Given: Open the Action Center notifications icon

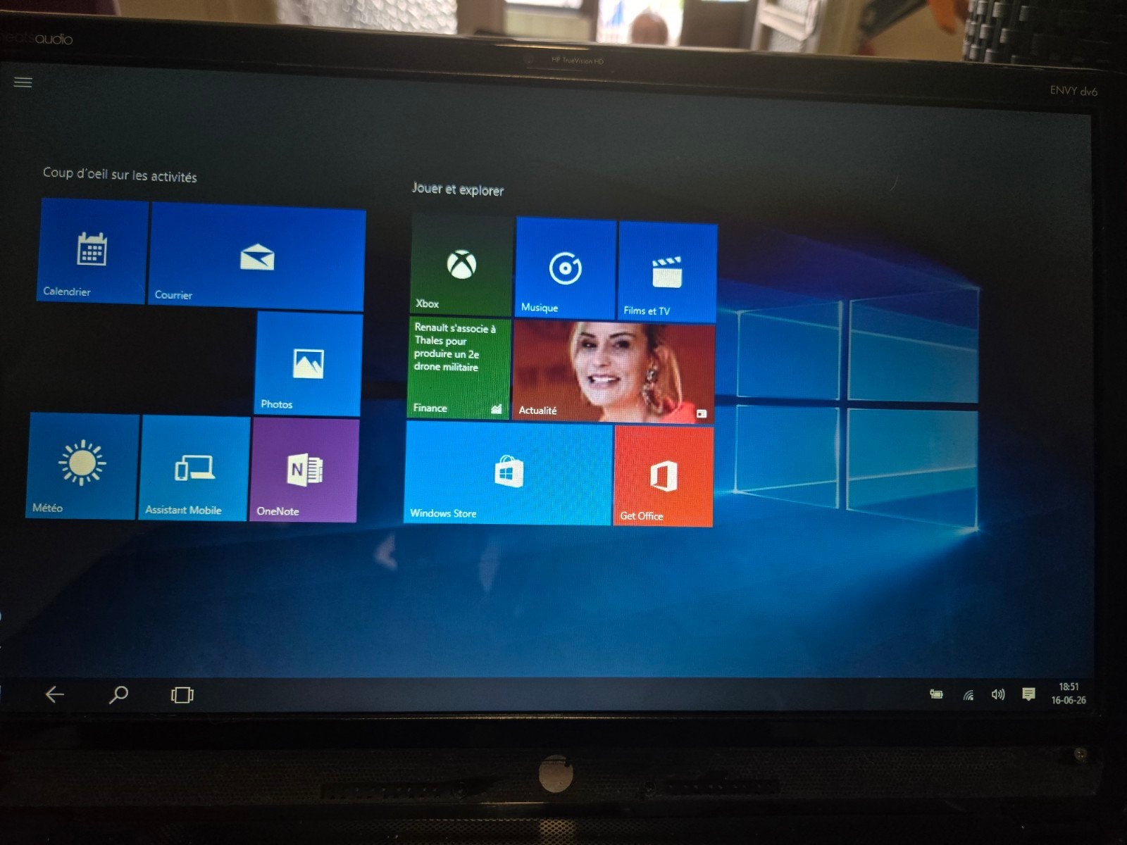Looking at the screenshot, I should [x=1028, y=694].
